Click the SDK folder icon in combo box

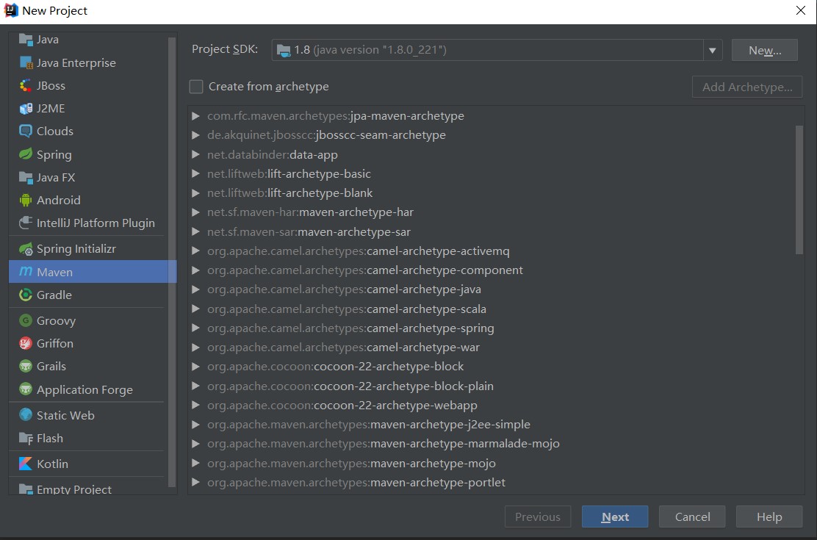(x=284, y=50)
